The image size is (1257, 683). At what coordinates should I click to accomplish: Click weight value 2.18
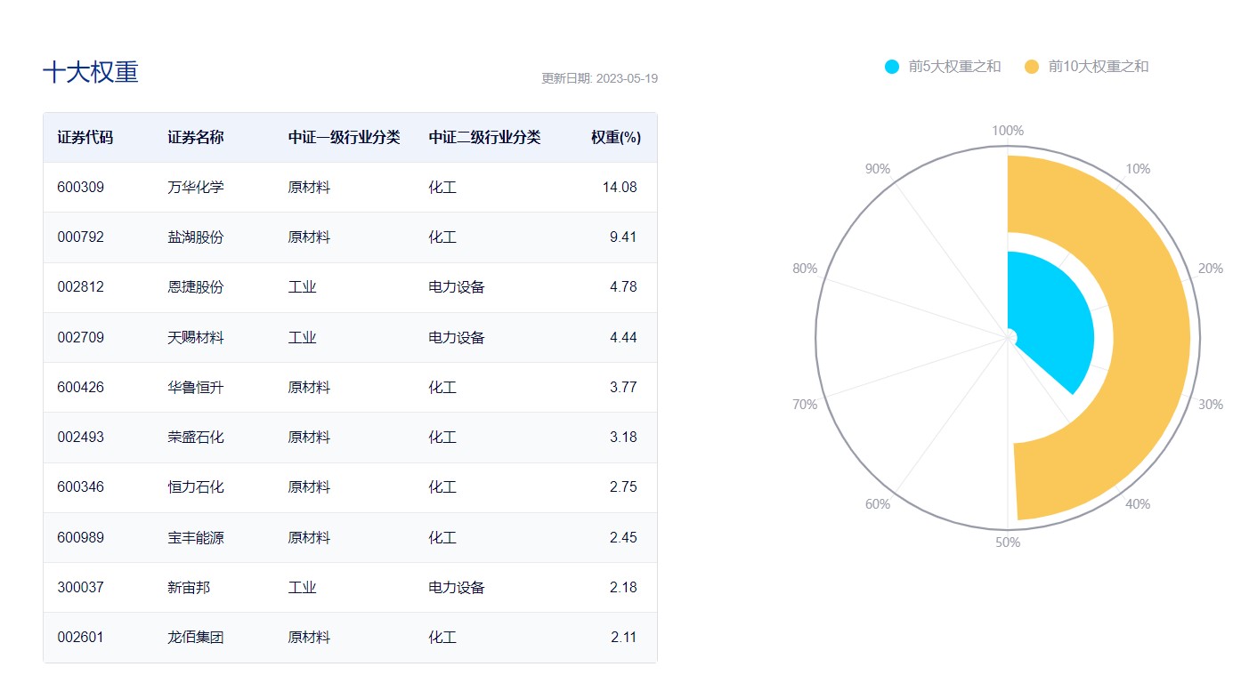pos(623,588)
